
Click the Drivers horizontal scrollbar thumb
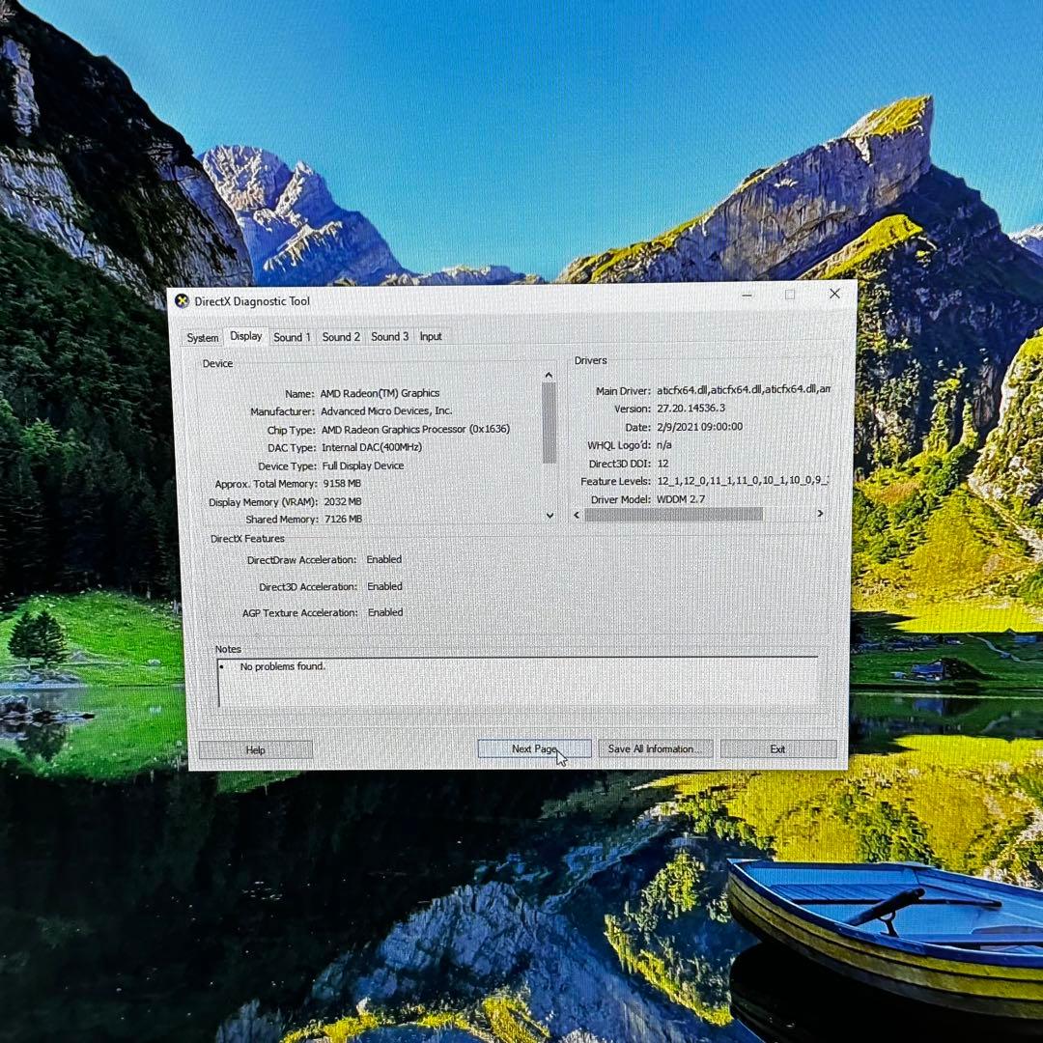(673, 514)
